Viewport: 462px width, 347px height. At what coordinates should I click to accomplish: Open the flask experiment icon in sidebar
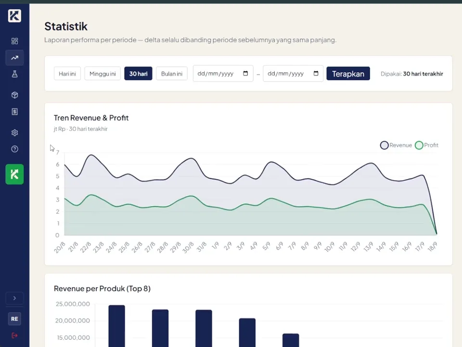(14, 74)
